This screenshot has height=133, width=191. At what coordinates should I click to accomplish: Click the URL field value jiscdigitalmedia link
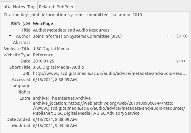tap(110, 73)
